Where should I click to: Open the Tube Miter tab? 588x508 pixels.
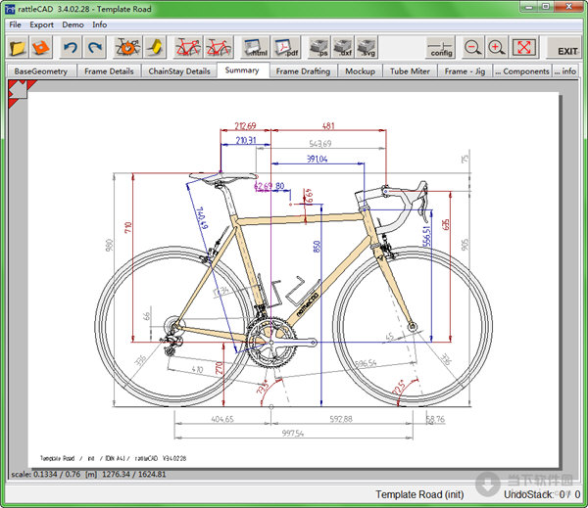(410, 71)
